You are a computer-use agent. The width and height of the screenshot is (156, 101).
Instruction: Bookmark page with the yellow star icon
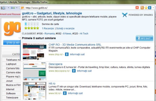[x=146, y=8]
